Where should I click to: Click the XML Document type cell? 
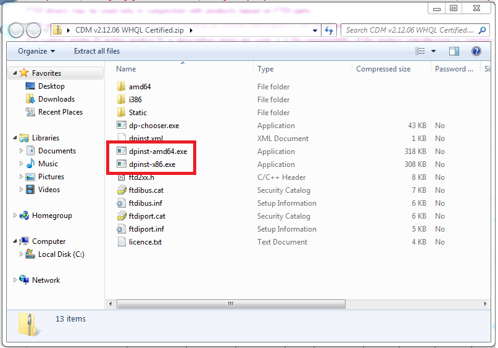[283, 139]
